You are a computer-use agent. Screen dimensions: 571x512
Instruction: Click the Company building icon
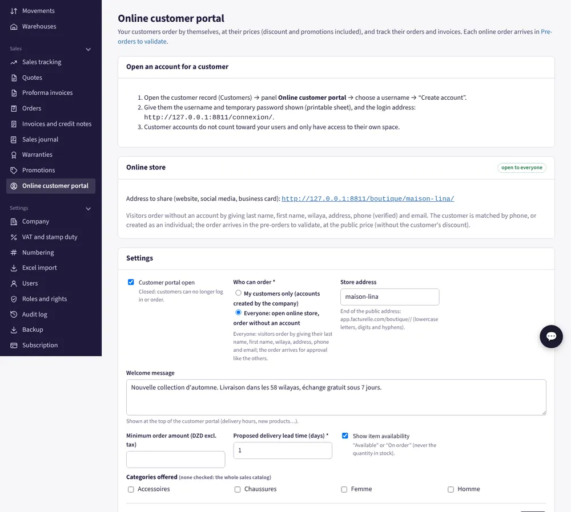pos(14,221)
